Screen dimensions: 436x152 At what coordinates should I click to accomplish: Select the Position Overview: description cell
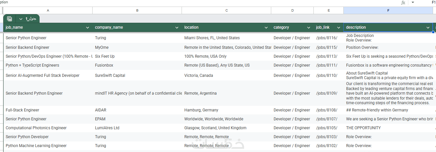click(388, 47)
